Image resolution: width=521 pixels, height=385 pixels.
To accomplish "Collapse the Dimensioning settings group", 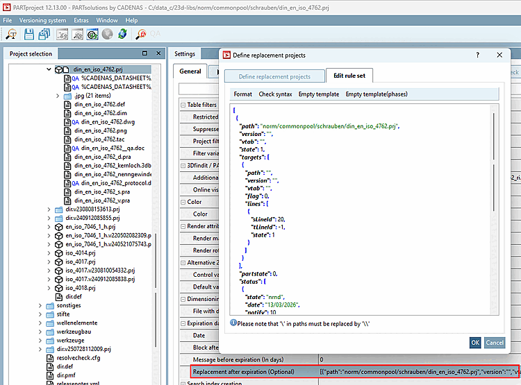I will 183,300.
